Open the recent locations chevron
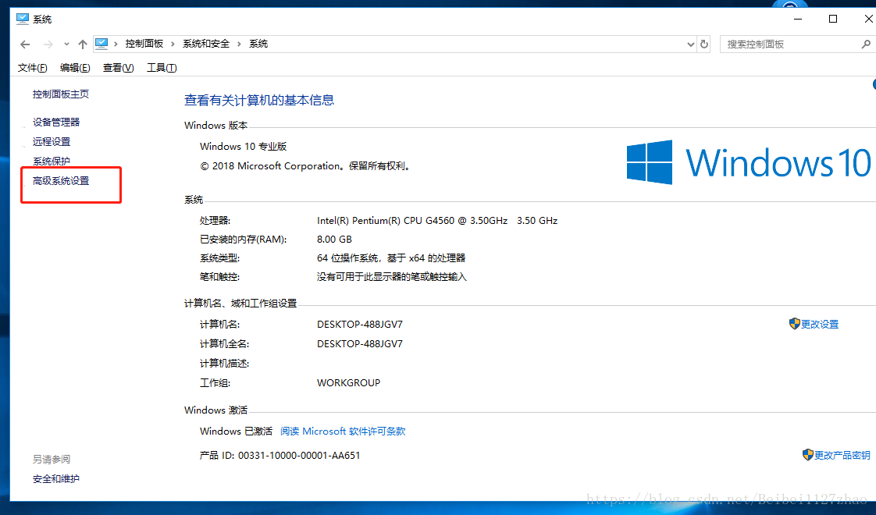Screen dimensions: 876x515 click(x=66, y=44)
